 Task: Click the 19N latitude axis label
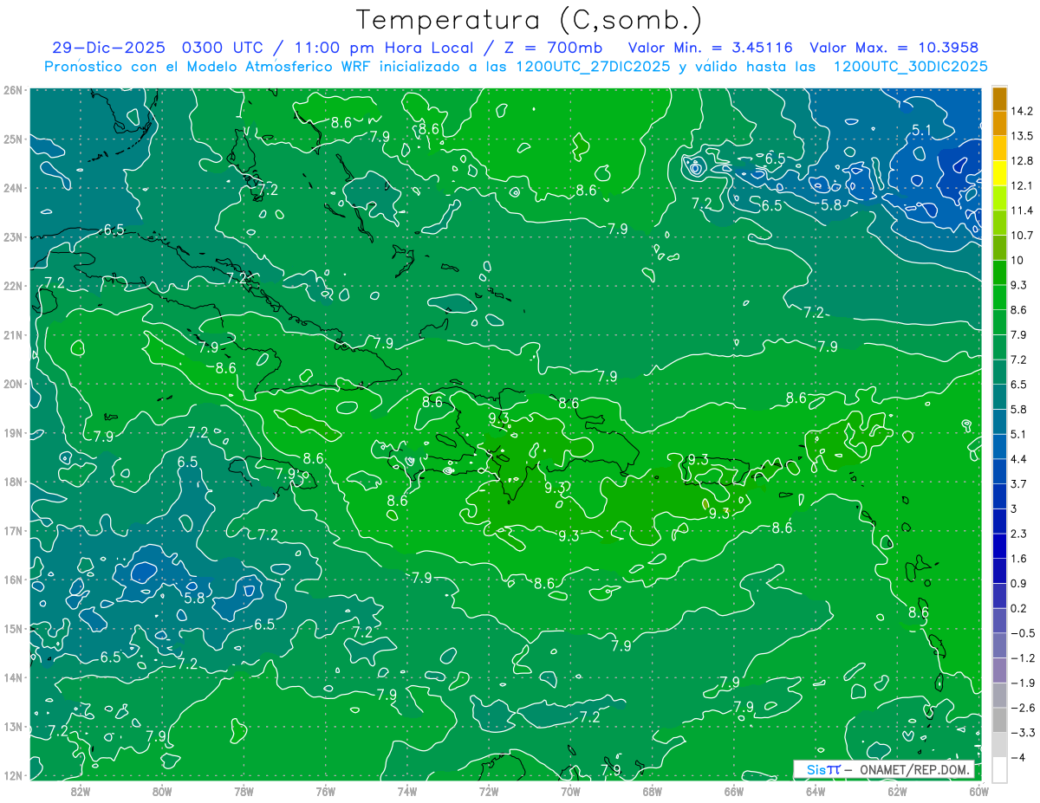coord(12,432)
